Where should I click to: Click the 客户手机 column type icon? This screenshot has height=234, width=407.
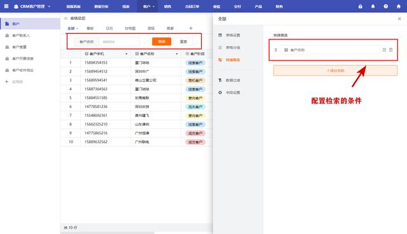pos(86,53)
